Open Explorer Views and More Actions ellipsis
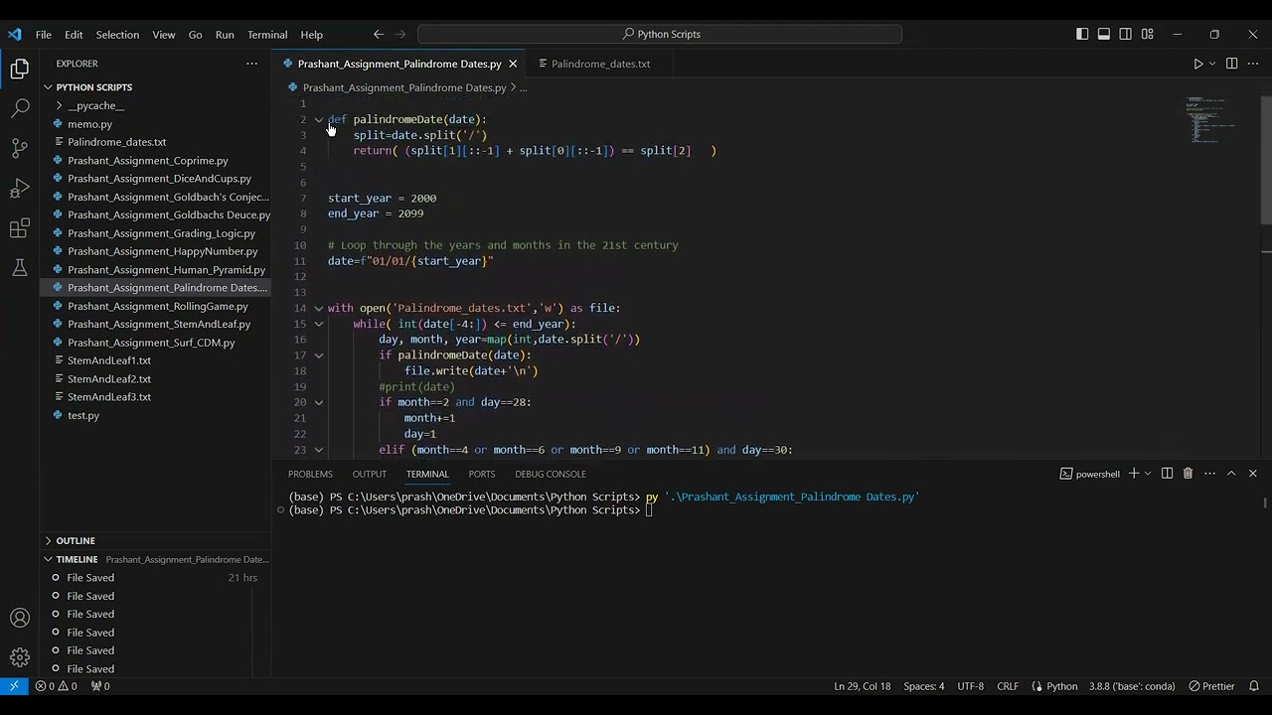Image resolution: width=1272 pixels, height=715 pixels. (x=251, y=64)
